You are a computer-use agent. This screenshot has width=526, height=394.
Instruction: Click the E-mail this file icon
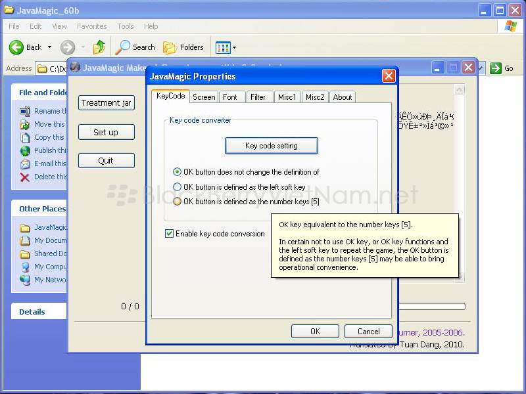[25, 164]
